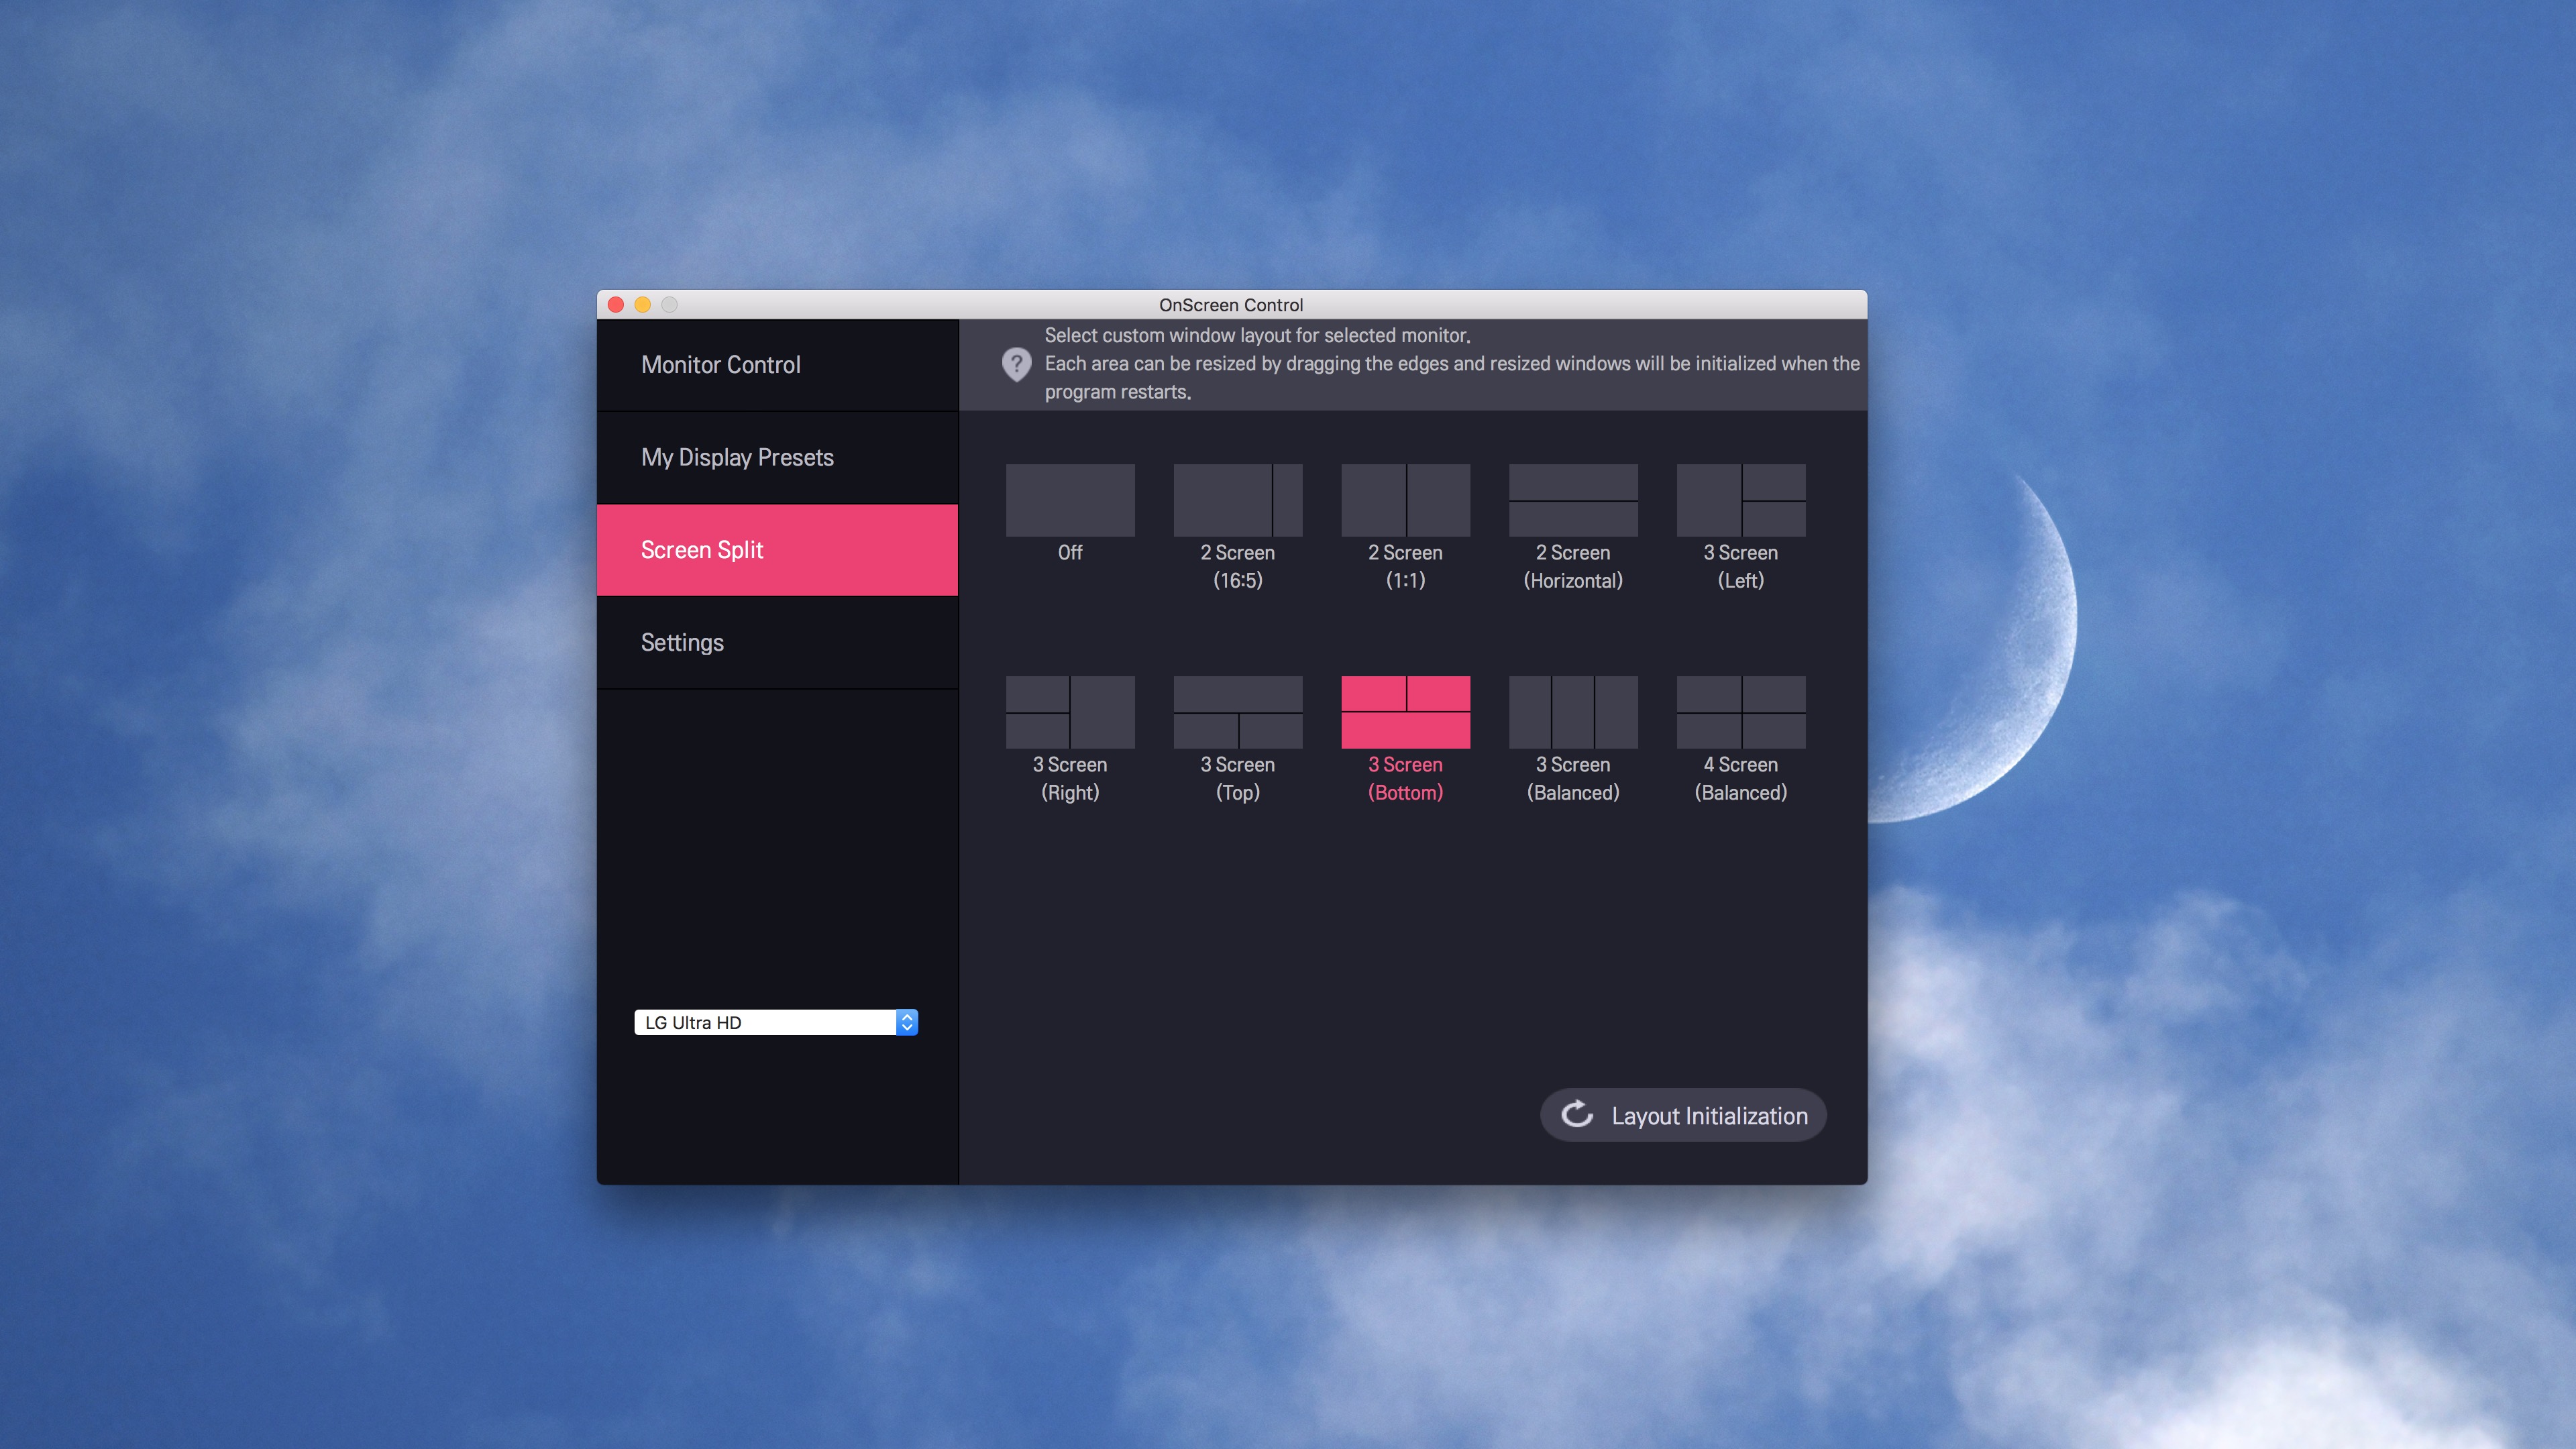Select the Off layout icon
The image size is (2576, 1449).
coord(1069,499)
